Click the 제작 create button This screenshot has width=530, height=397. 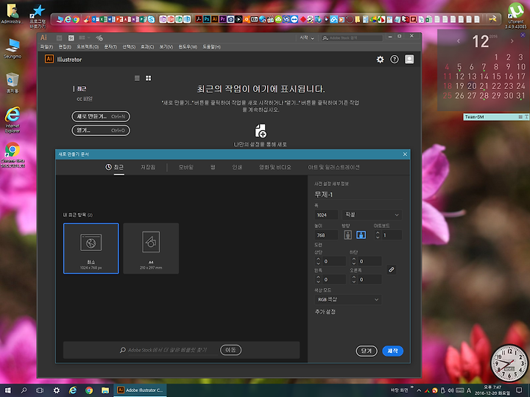click(x=392, y=351)
